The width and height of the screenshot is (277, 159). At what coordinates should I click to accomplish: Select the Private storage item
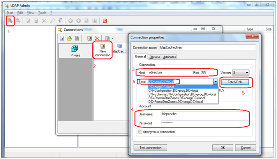point(76,51)
